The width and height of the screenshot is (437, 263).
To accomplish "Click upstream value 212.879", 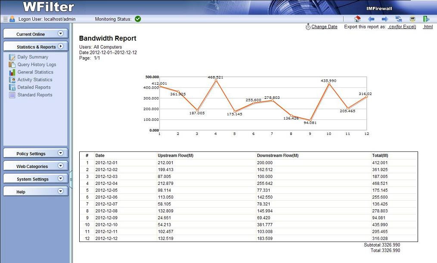I will point(166,183).
